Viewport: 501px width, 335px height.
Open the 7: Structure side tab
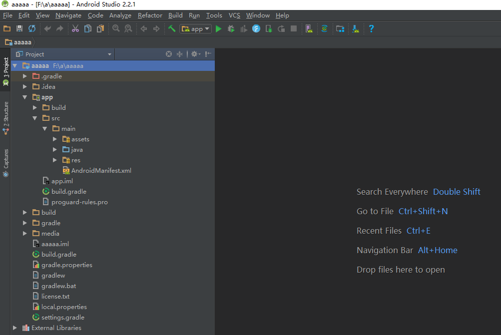[x=5, y=118]
